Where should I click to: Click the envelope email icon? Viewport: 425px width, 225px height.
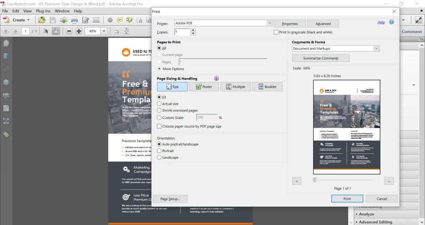[96, 20]
